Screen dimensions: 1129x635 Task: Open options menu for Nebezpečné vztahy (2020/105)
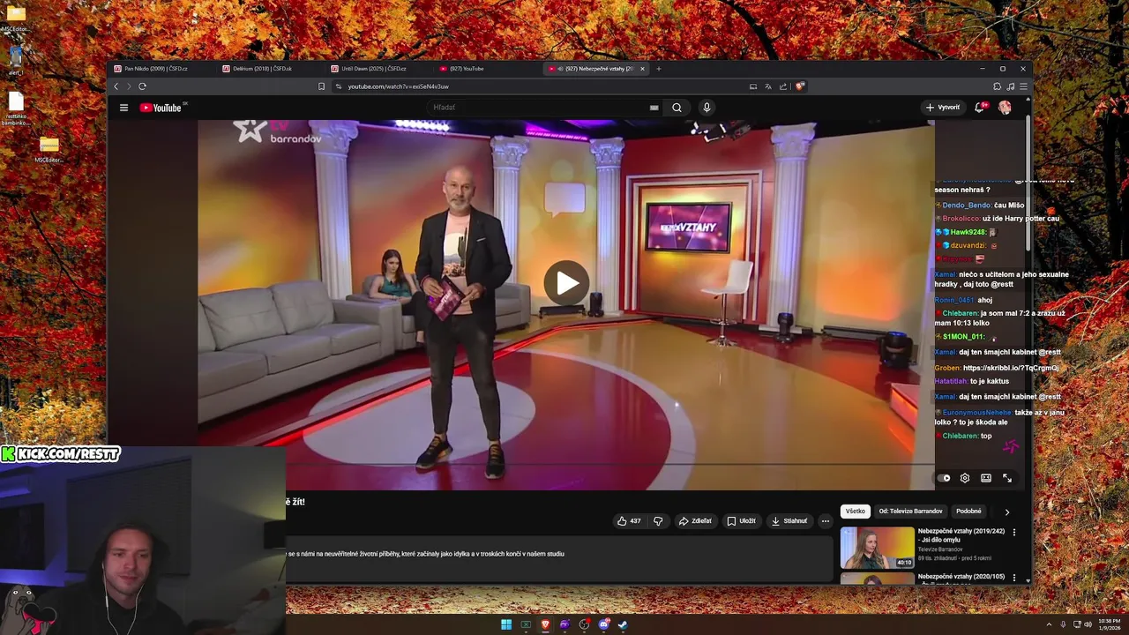(x=1014, y=578)
